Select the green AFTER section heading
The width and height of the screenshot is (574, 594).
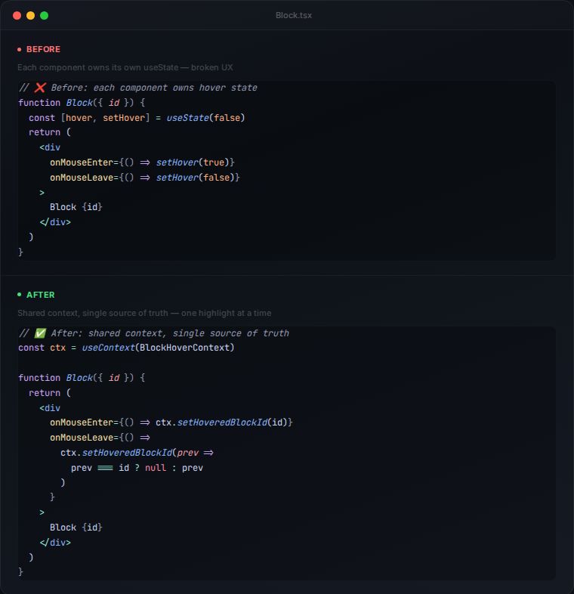[x=41, y=295]
